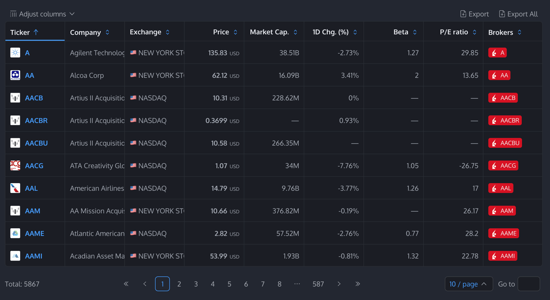Click the Acadian Asset Management logo icon
This screenshot has height=300, width=550.
(x=15, y=256)
